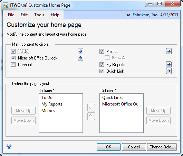
Task: Click Column 2 Move Down button
Action: (x=158, y=120)
